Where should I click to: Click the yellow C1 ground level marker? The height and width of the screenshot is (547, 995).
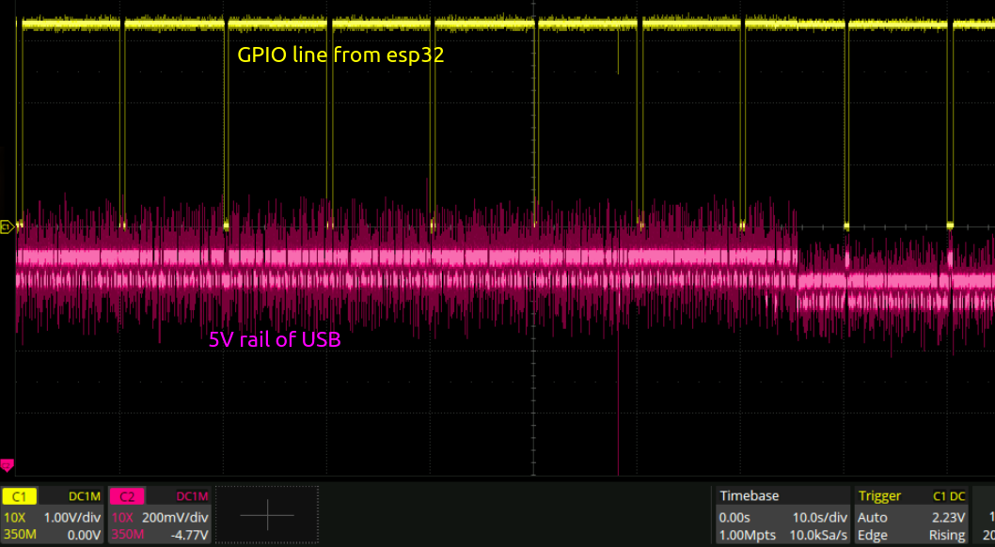pyautogui.click(x=7, y=227)
